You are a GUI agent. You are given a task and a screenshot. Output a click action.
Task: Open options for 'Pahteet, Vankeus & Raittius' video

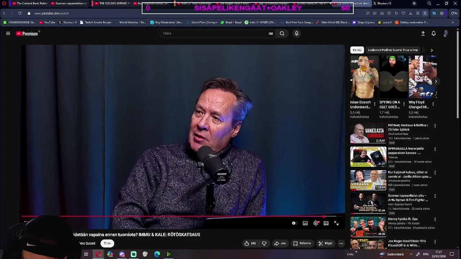pos(435,126)
